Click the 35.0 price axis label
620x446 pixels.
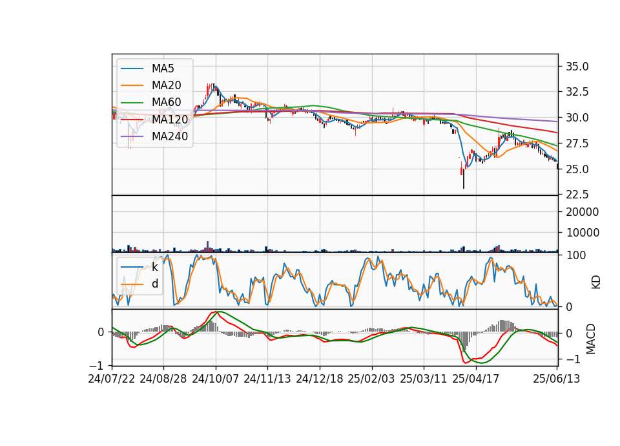[577, 67]
